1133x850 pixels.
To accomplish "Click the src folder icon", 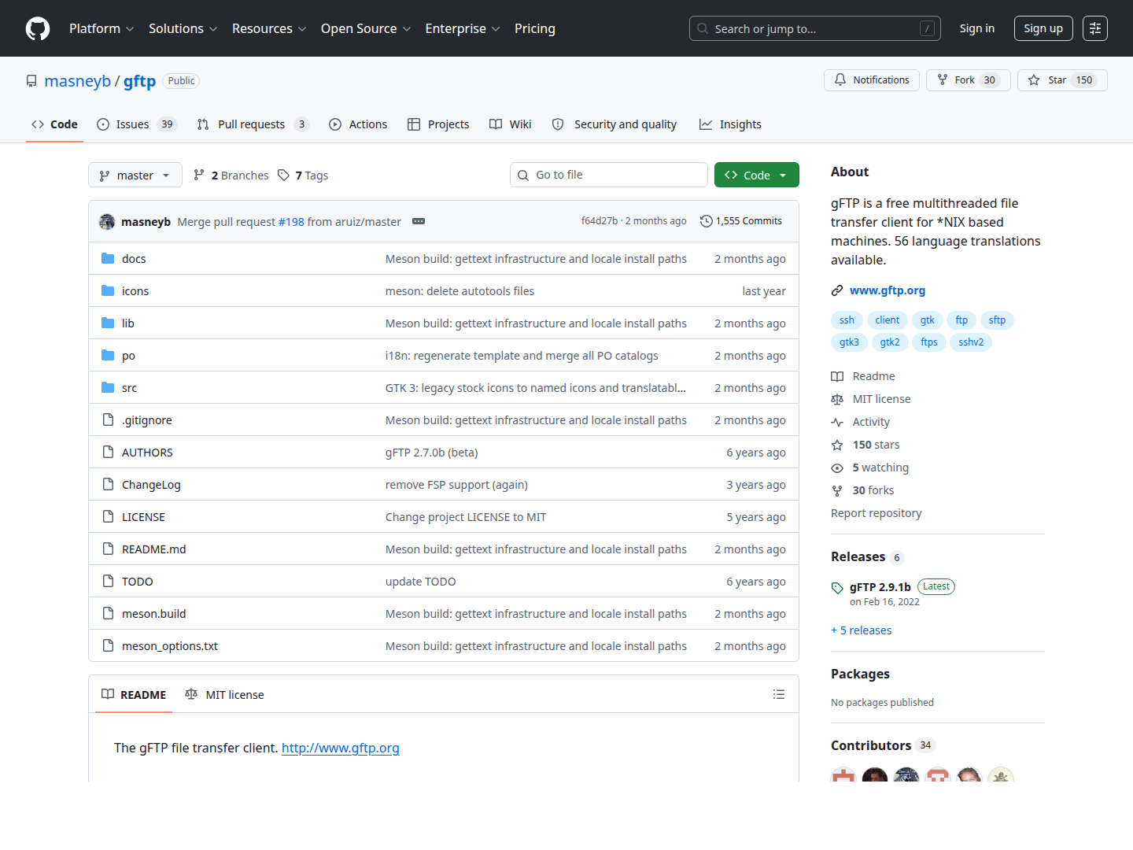I will (x=108, y=388).
